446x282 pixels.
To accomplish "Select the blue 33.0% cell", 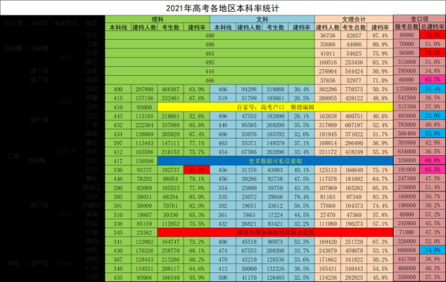I will click(433, 116).
